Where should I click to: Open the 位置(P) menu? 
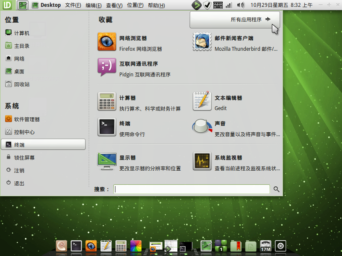pos(135,5)
